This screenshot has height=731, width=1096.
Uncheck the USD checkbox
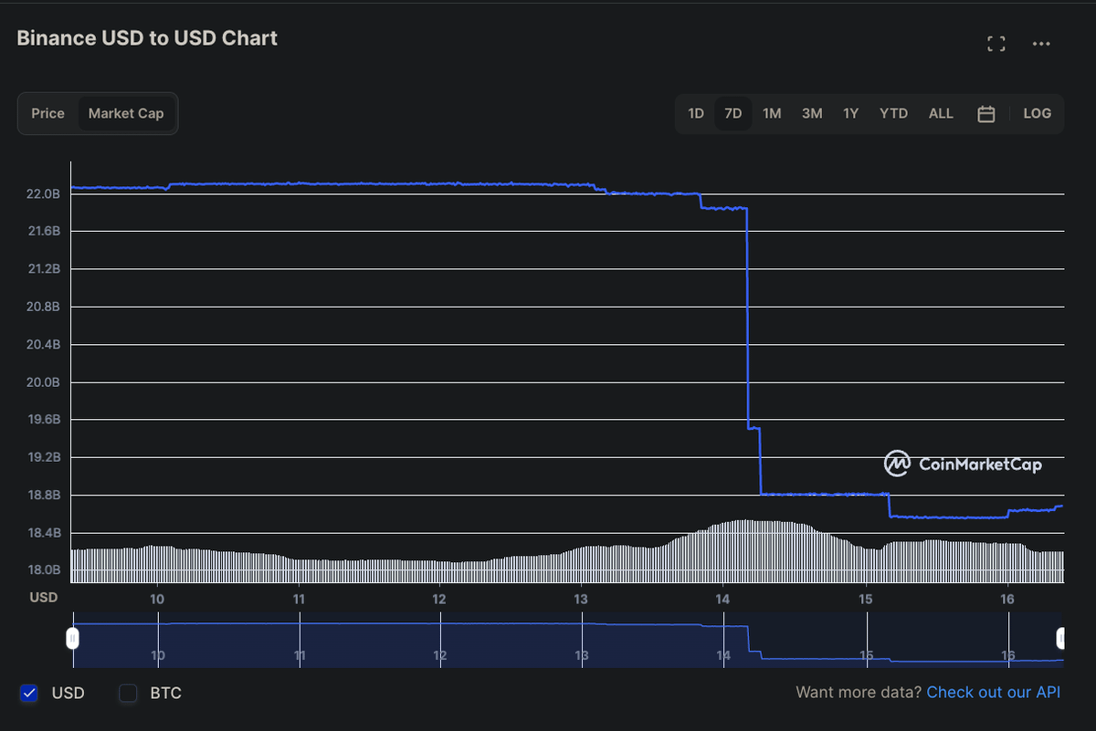point(29,693)
